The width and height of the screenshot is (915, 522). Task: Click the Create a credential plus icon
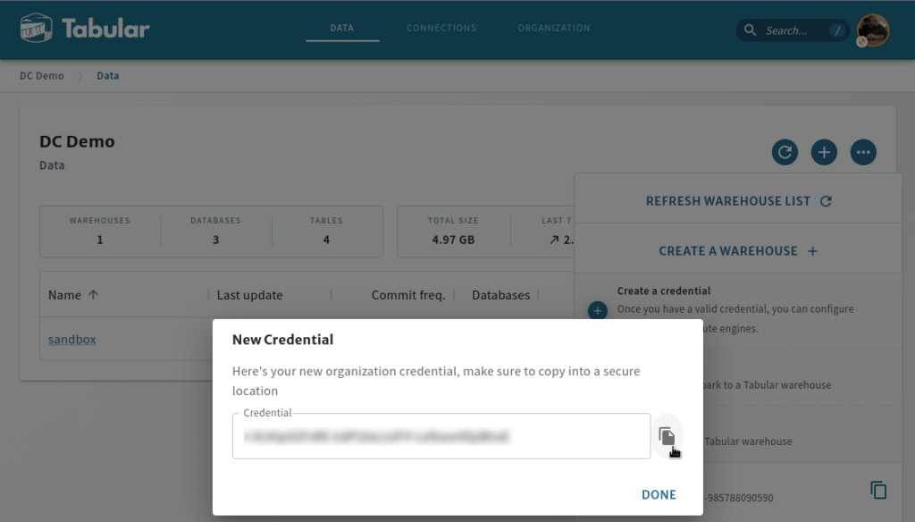pos(598,311)
